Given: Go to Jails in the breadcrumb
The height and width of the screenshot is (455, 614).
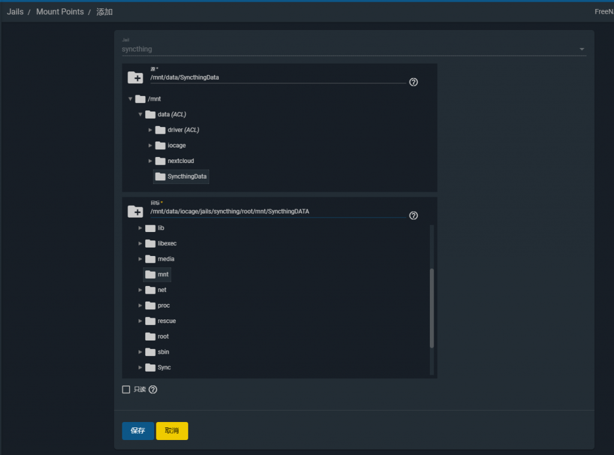Looking at the screenshot, I should coord(16,12).
